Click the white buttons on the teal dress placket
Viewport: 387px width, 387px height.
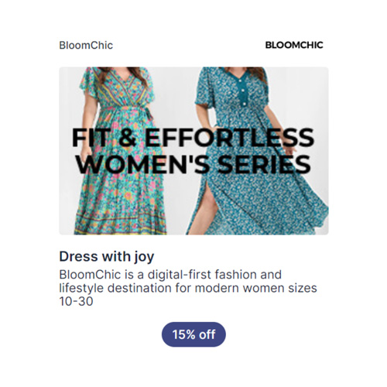point(242,91)
